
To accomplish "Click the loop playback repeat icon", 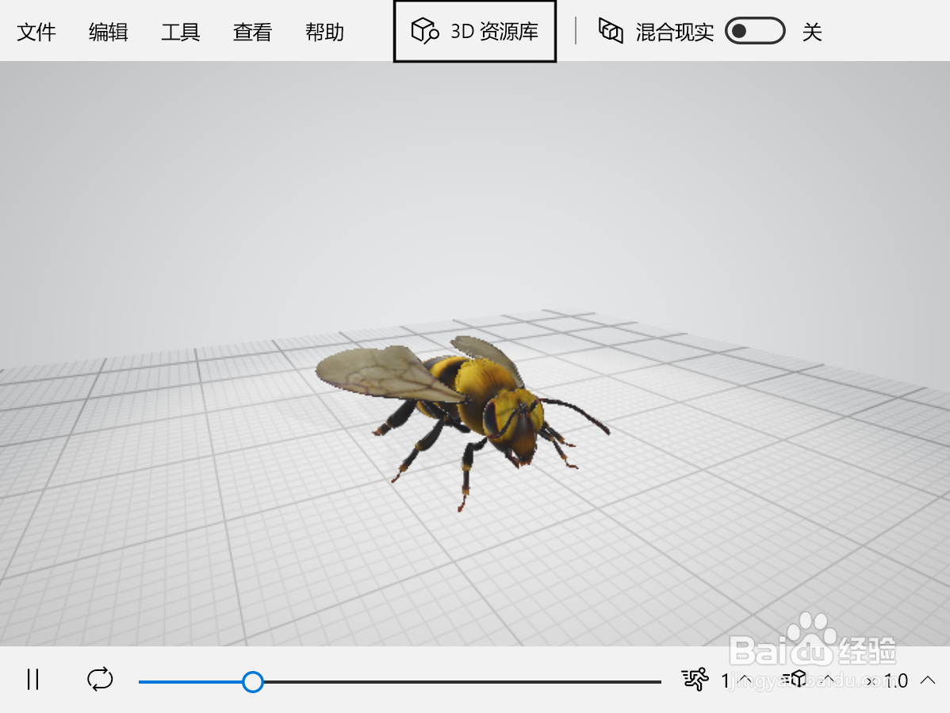I will pos(100,680).
